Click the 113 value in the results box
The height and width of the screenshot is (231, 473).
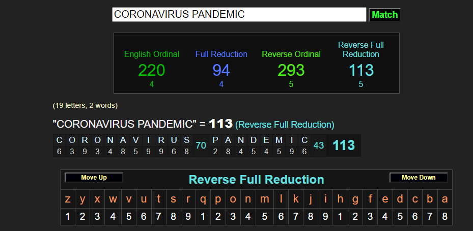click(360, 70)
